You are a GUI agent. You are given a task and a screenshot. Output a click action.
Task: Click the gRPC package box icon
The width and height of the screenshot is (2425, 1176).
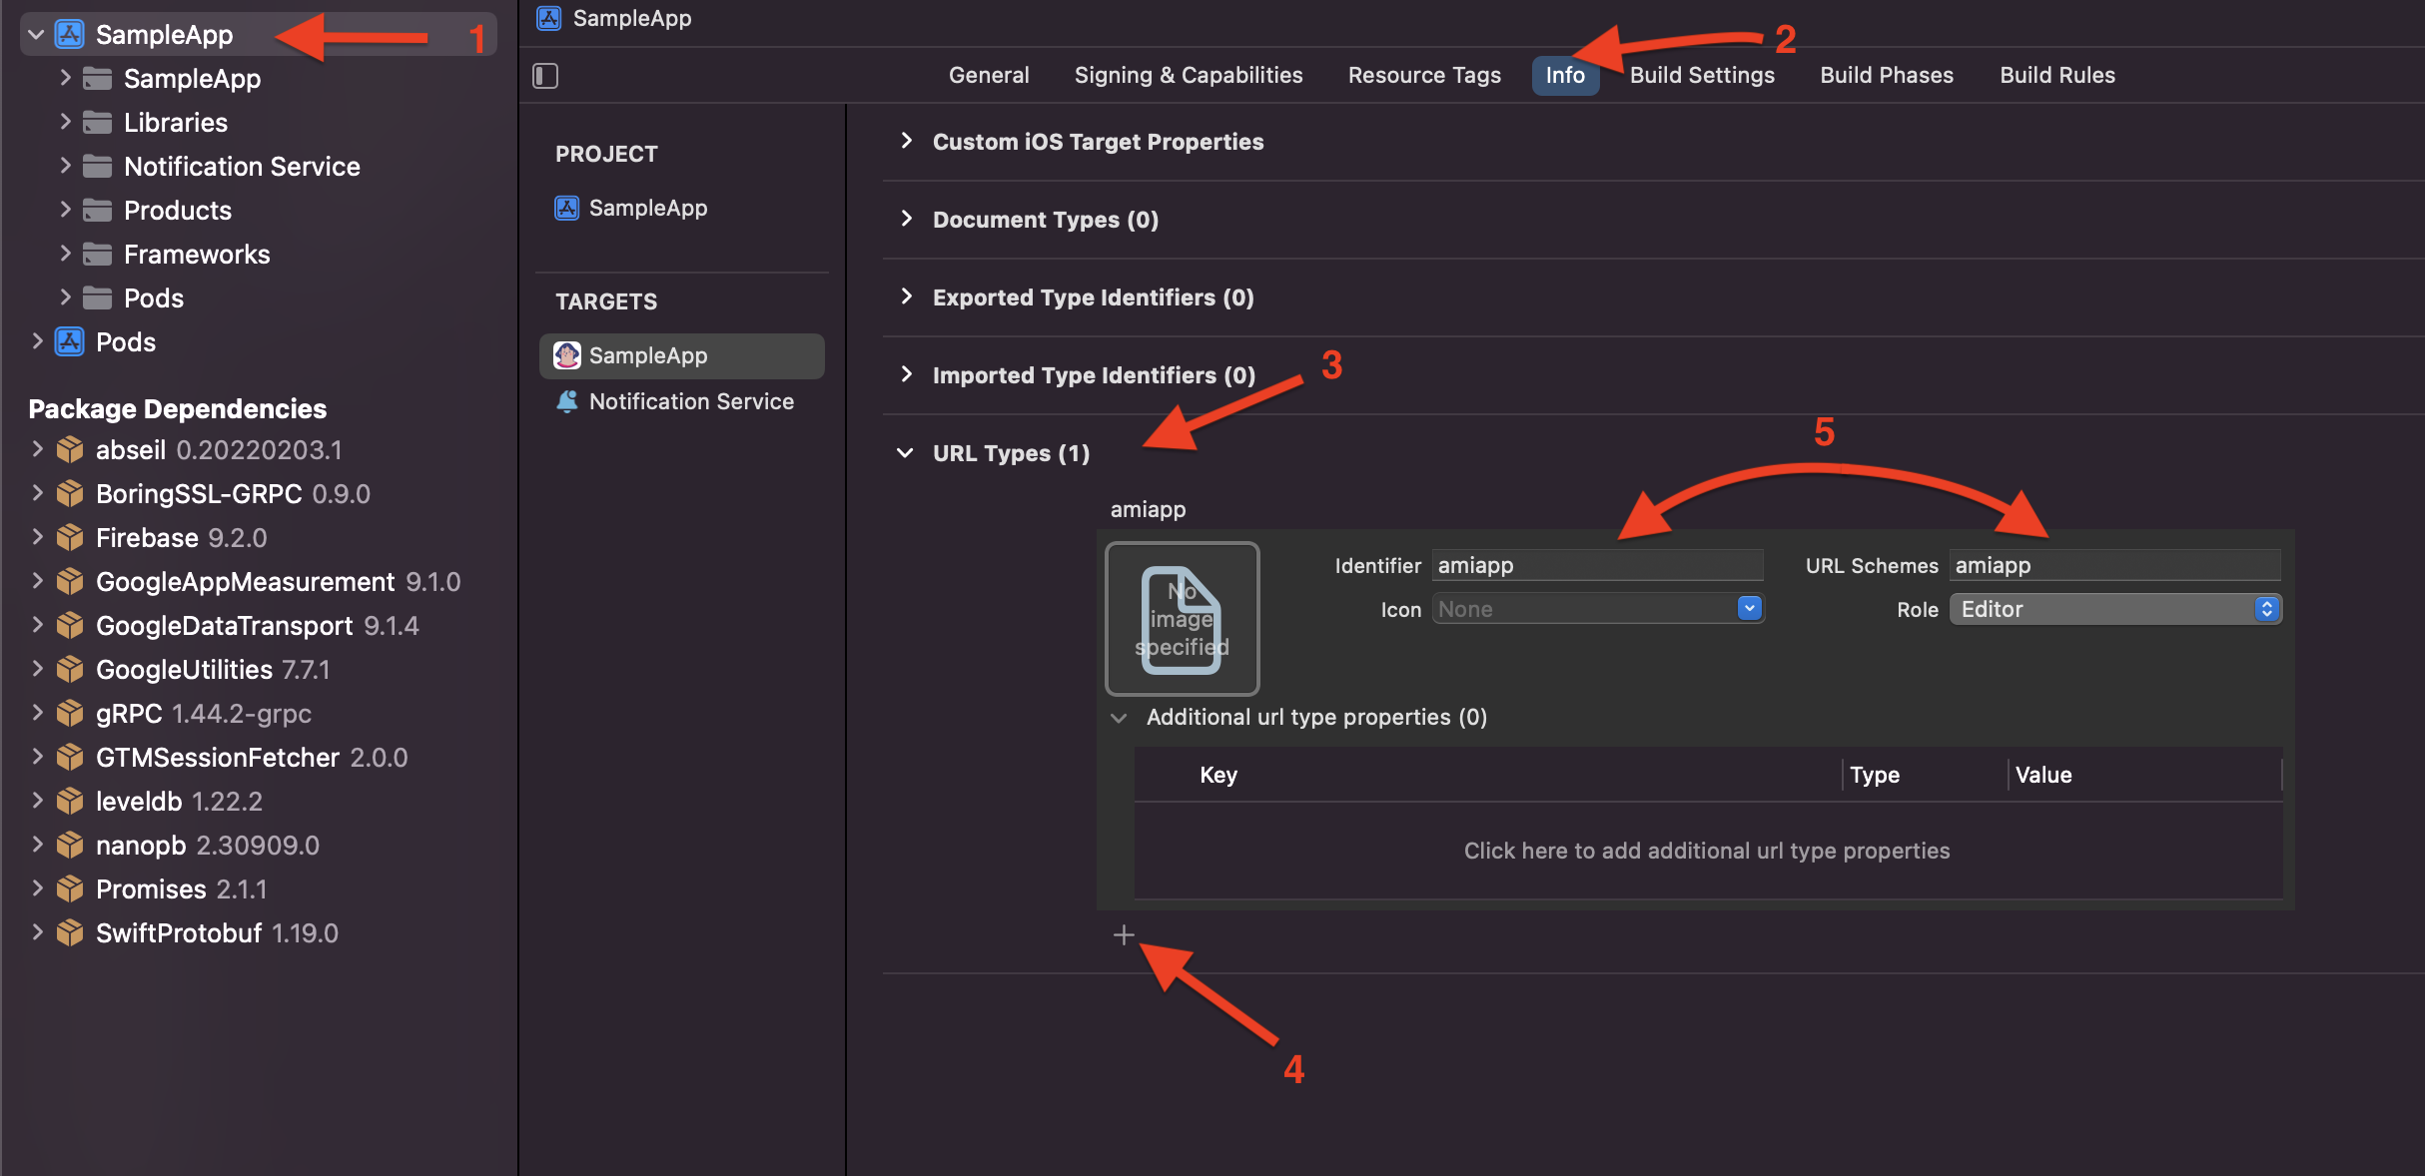[x=70, y=714]
